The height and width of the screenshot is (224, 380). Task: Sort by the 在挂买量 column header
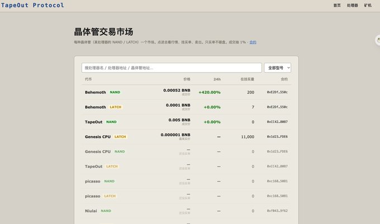pos(247,79)
